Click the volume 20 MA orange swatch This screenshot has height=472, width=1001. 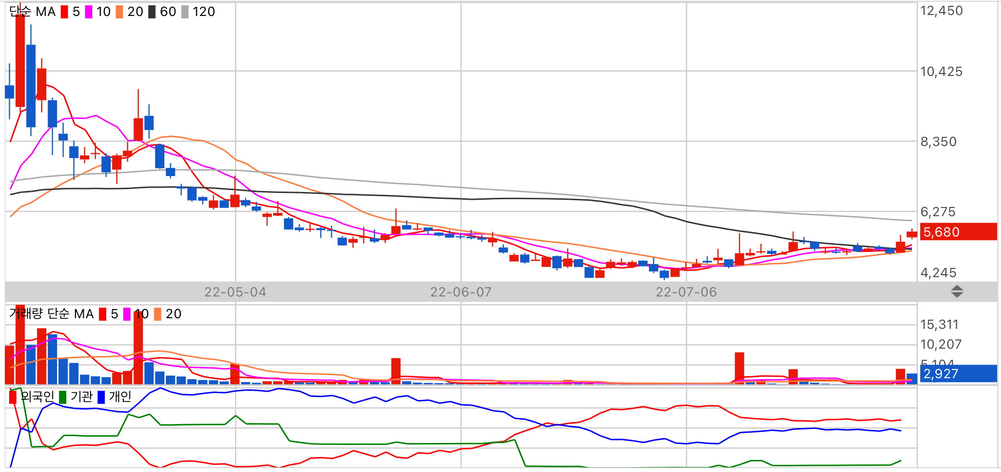coord(158,314)
